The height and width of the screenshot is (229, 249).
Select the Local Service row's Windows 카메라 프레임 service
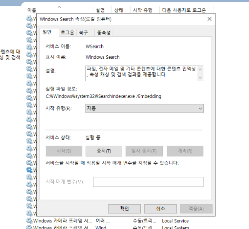coord(63,221)
